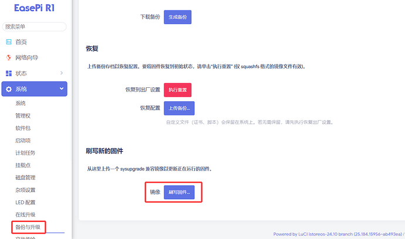
Task: Click the 网络向导 network wizard icon
Action: 9,58
